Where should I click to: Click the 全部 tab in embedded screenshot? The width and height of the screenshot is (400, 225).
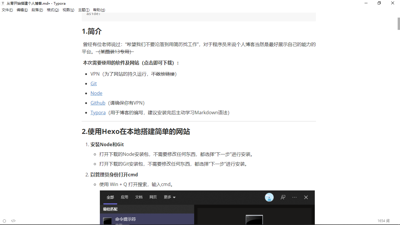click(x=110, y=197)
